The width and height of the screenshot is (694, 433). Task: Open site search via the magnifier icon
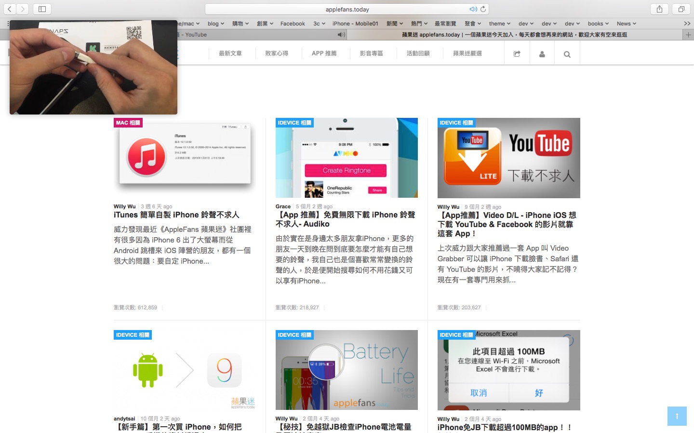click(567, 54)
